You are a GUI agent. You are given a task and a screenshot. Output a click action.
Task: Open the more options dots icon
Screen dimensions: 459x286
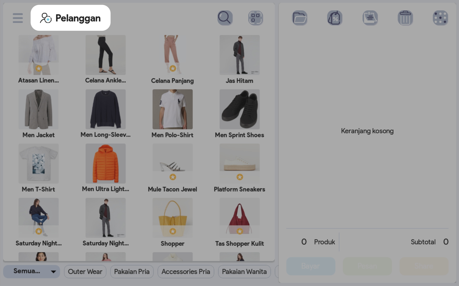click(440, 18)
